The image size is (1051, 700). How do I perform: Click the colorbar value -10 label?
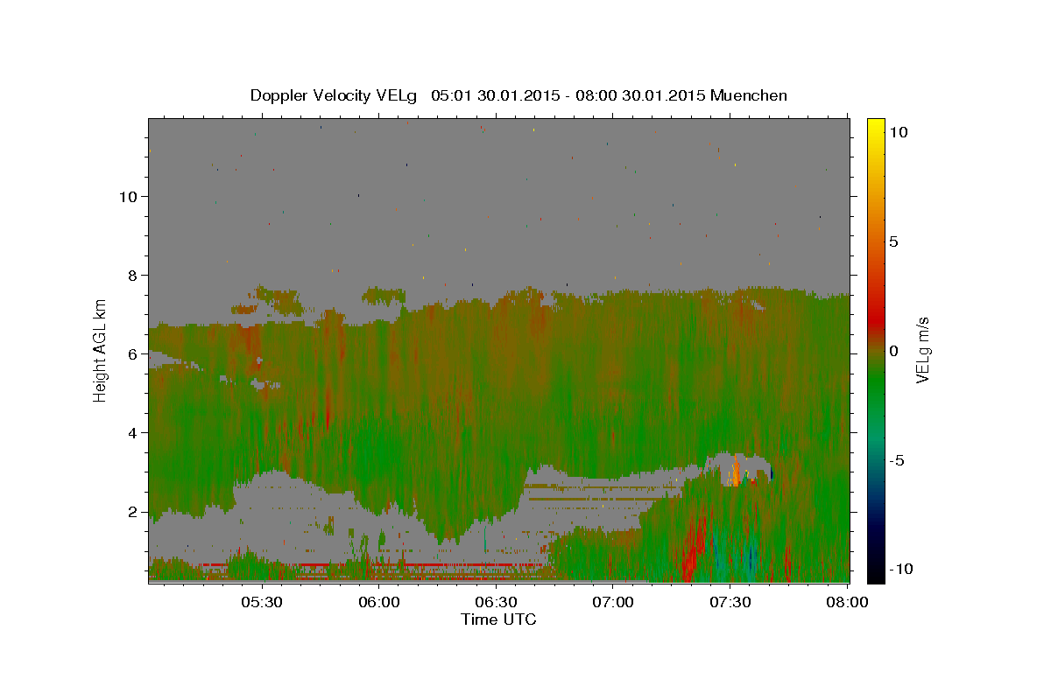pos(901,569)
